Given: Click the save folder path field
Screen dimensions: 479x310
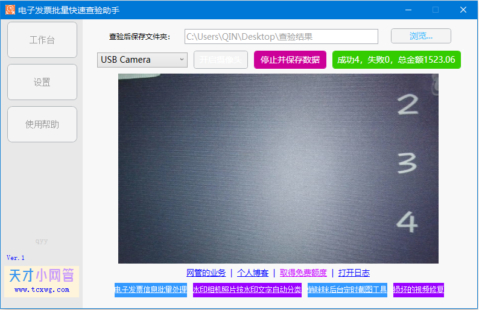Looking at the screenshot, I should click(281, 36).
